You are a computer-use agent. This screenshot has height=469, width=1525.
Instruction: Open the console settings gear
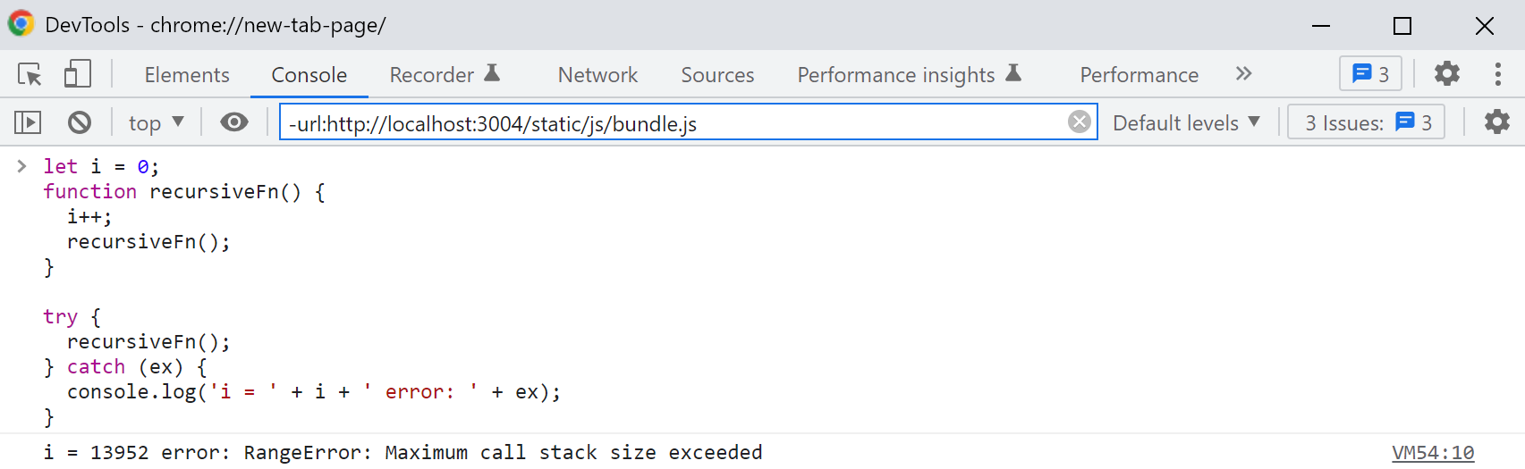click(x=1496, y=122)
